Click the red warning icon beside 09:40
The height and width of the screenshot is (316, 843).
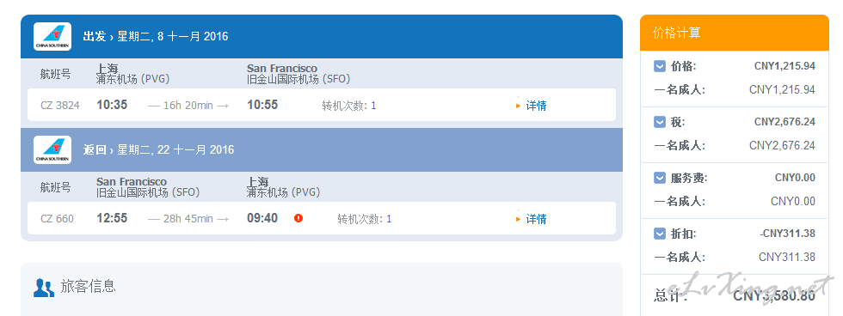[298, 218]
